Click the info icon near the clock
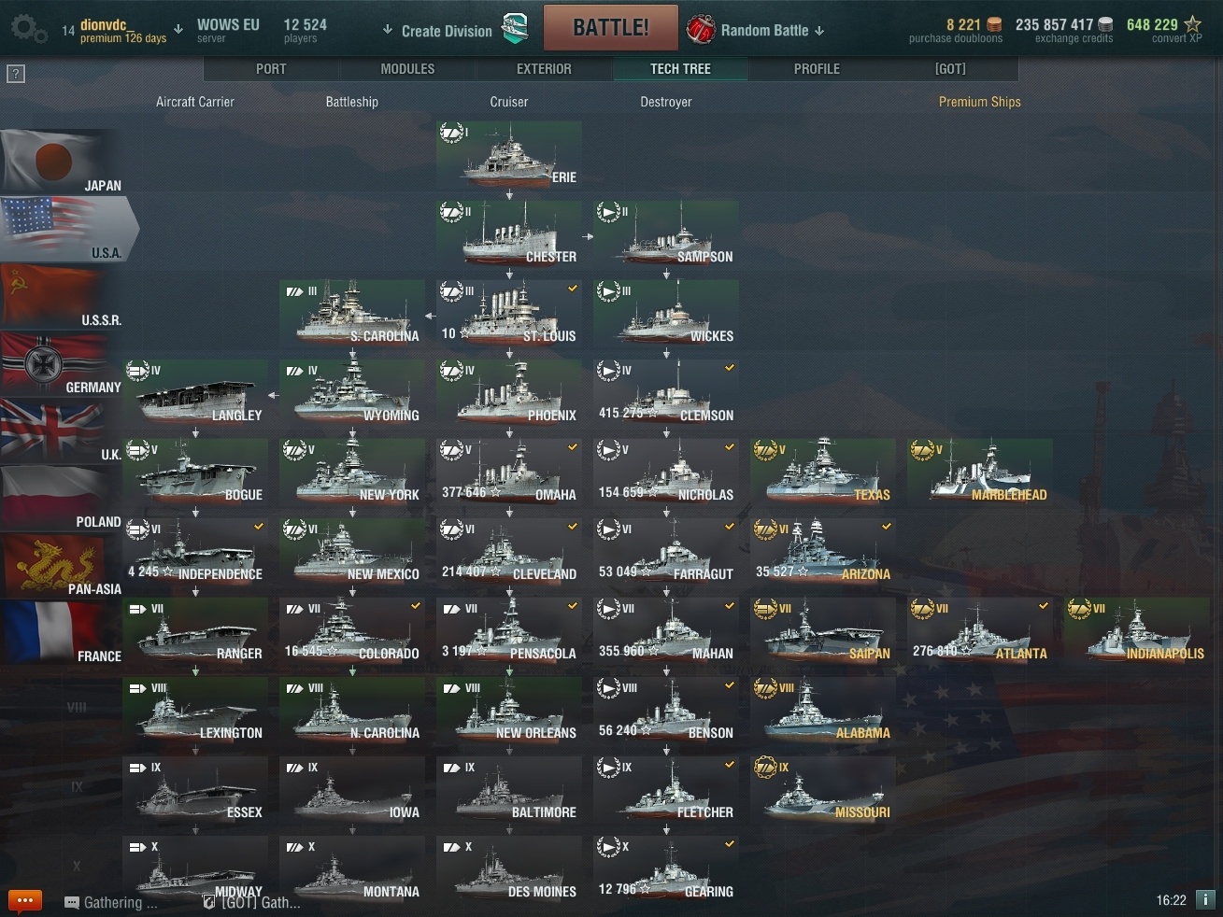The width and height of the screenshot is (1223, 917). [1205, 900]
